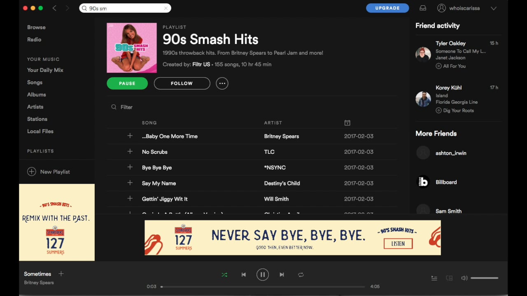Add No Scrubs to library

130,151
